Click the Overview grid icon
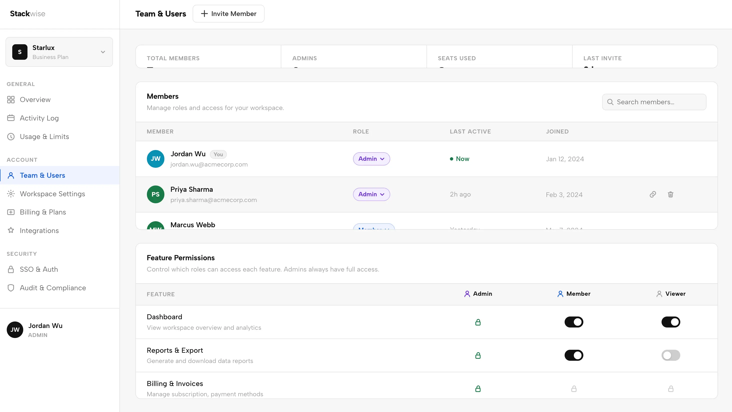The width and height of the screenshot is (732, 412). click(11, 99)
